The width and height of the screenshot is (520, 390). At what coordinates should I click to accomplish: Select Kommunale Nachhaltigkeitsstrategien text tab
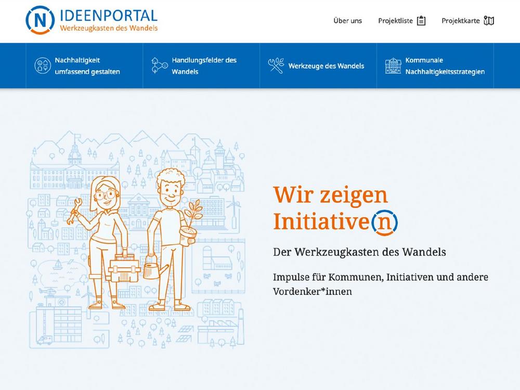445,66
